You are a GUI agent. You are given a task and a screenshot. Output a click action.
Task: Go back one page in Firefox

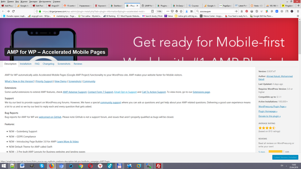[3, 11]
